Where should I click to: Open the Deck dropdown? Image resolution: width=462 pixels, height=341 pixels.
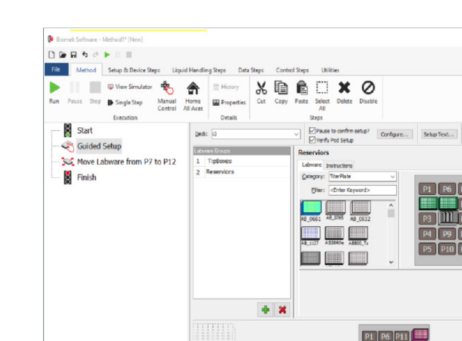(x=296, y=134)
